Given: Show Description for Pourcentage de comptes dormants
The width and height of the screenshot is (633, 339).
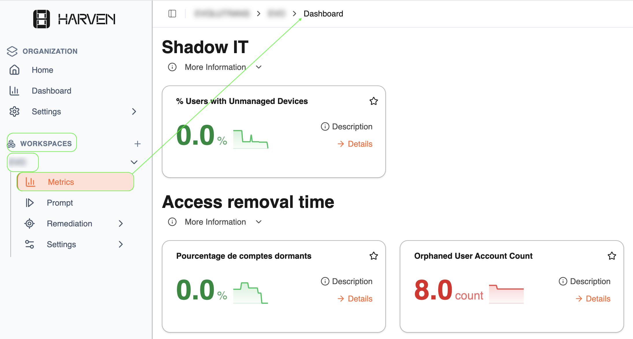Looking at the screenshot, I should [x=347, y=281].
